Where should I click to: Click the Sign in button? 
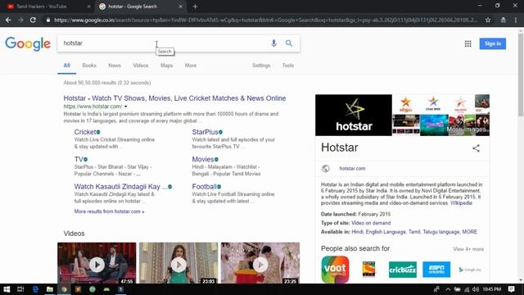493,43
